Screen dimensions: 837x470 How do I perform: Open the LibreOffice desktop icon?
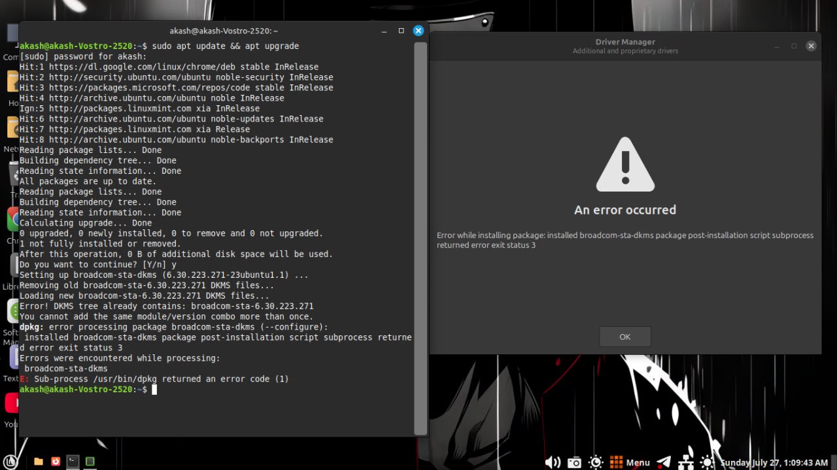pos(14,265)
